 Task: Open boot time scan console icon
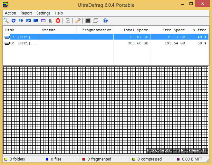pos(88,21)
